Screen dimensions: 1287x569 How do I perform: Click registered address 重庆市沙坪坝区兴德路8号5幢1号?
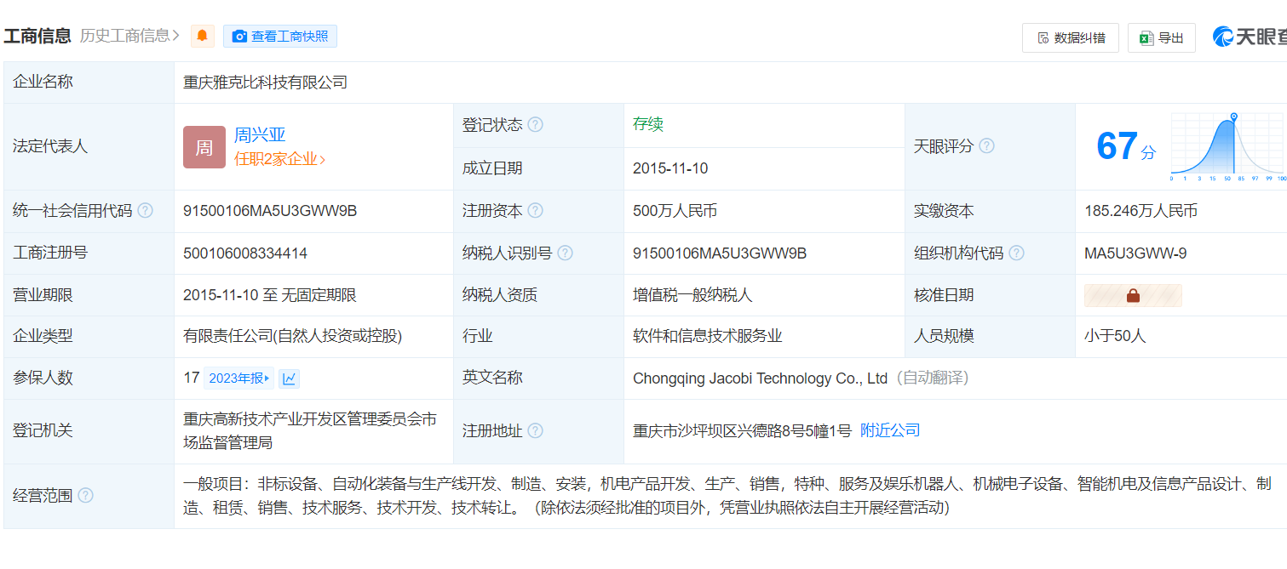(743, 431)
